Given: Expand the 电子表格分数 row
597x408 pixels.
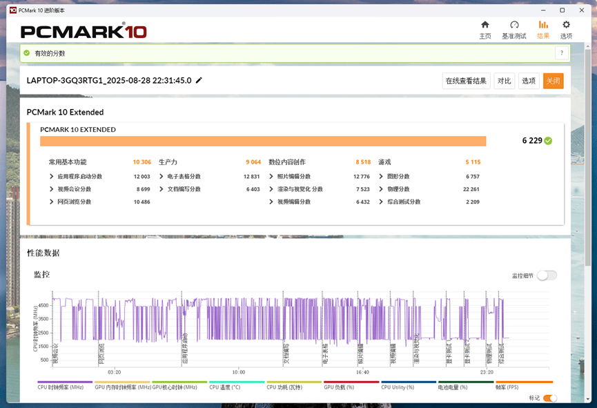Looking at the screenshot, I should [162, 177].
